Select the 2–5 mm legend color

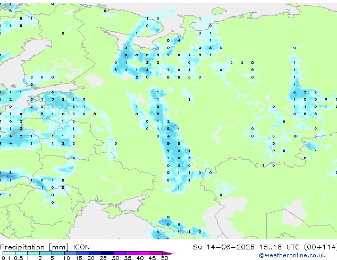(x=46, y=253)
